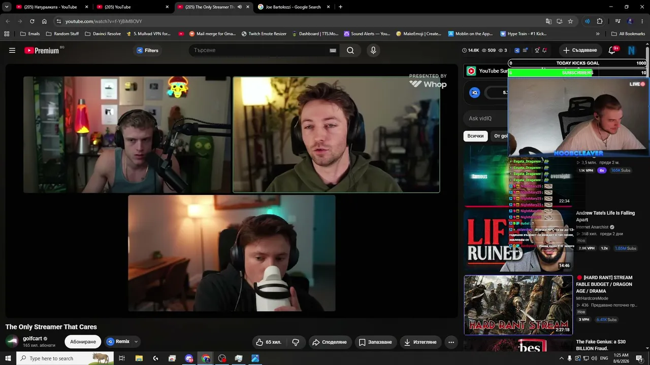The height and width of the screenshot is (365, 650).
Task: Open the YouTube account avatar menu
Action: coord(632,50)
